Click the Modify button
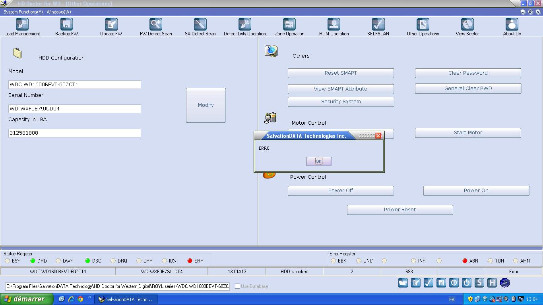543x305 pixels. coord(206,105)
